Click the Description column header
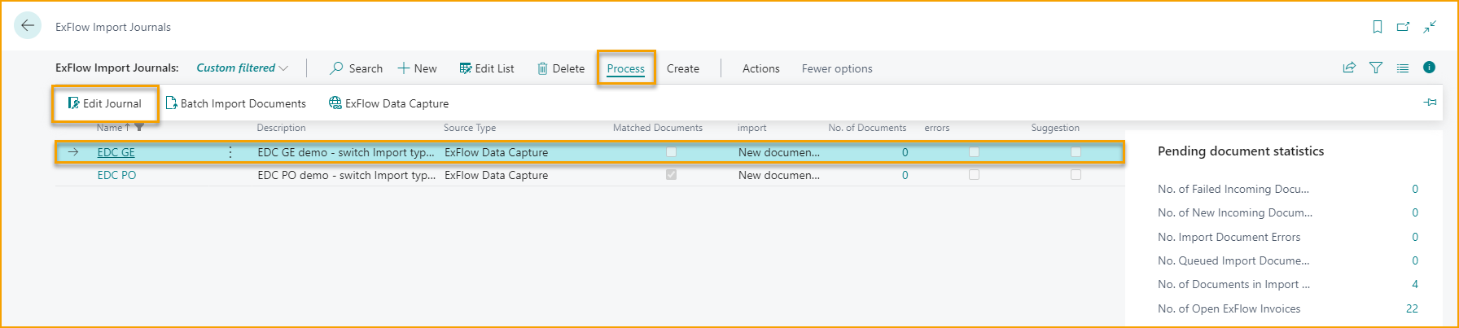 (x=281, y=128)
